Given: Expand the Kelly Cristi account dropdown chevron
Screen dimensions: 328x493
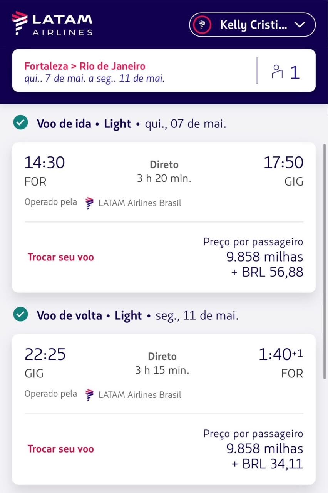Looking at the screenshot, I should (299, 25).
